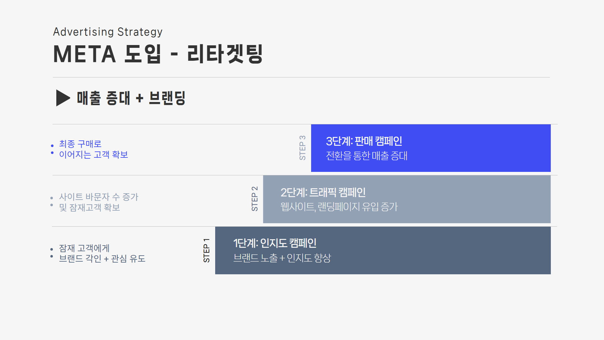This screenshot has width=604, height=340.
Task: Click the blue '3단계: 판매 캠페인' box
Action: click(431, 148)
